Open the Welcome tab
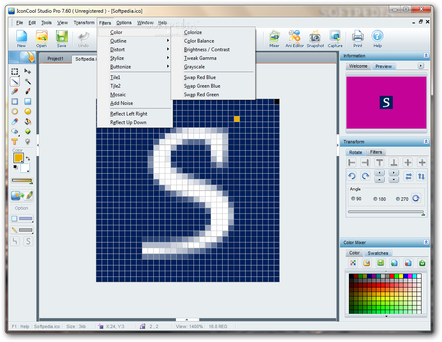Viewport: 442px width, 342px height. (x=358, y=66)
